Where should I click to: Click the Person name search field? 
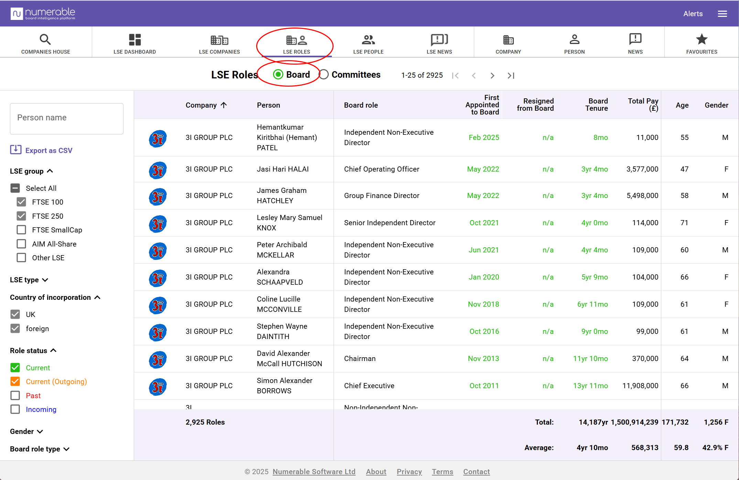coord(67,118)
